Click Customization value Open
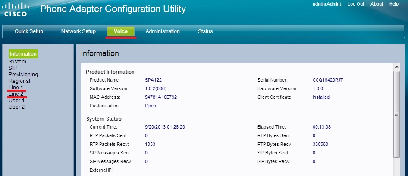Screen dimensions: 408x176 point(151,106)
